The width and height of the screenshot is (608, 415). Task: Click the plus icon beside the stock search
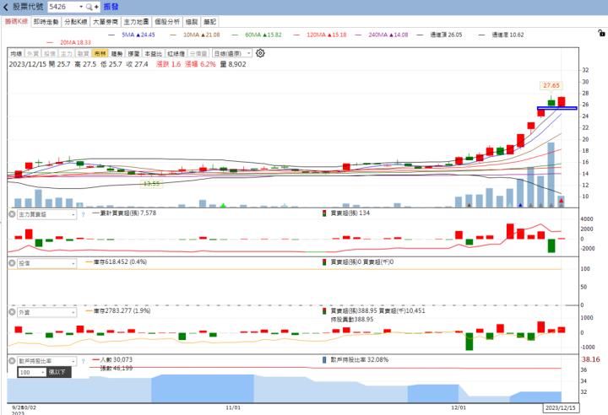[96, 7]
